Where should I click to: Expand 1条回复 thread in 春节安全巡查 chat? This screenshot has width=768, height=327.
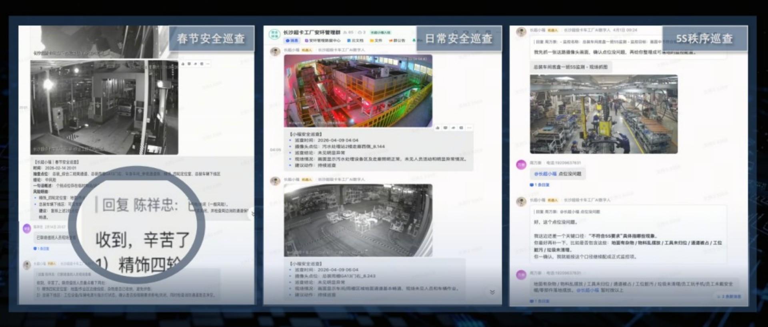click(x=41, y=248)
